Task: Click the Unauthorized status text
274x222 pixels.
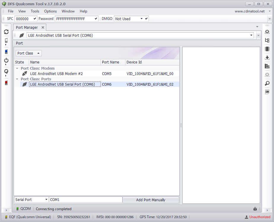Action: 260,217
